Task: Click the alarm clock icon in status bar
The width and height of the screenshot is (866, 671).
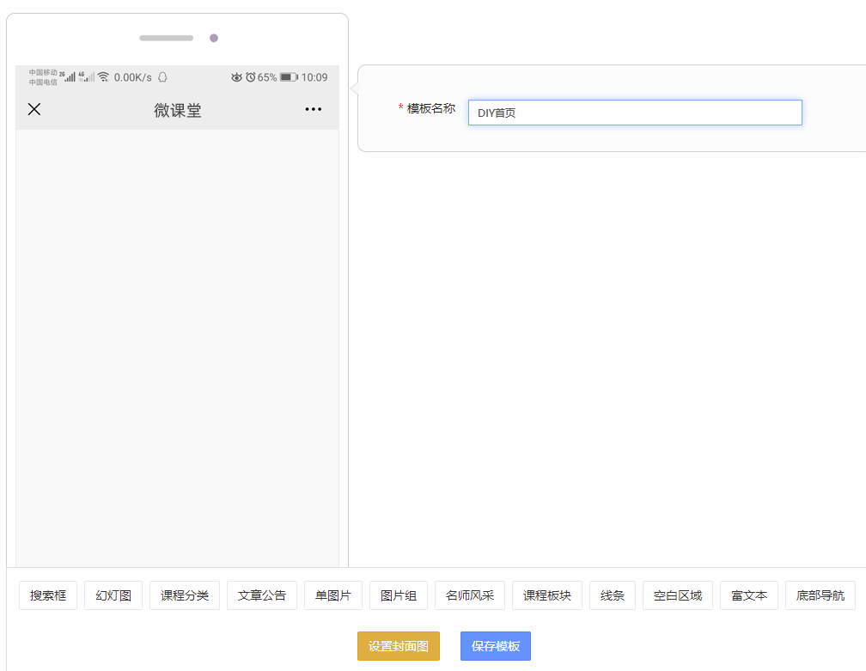Action: point(251,77)
